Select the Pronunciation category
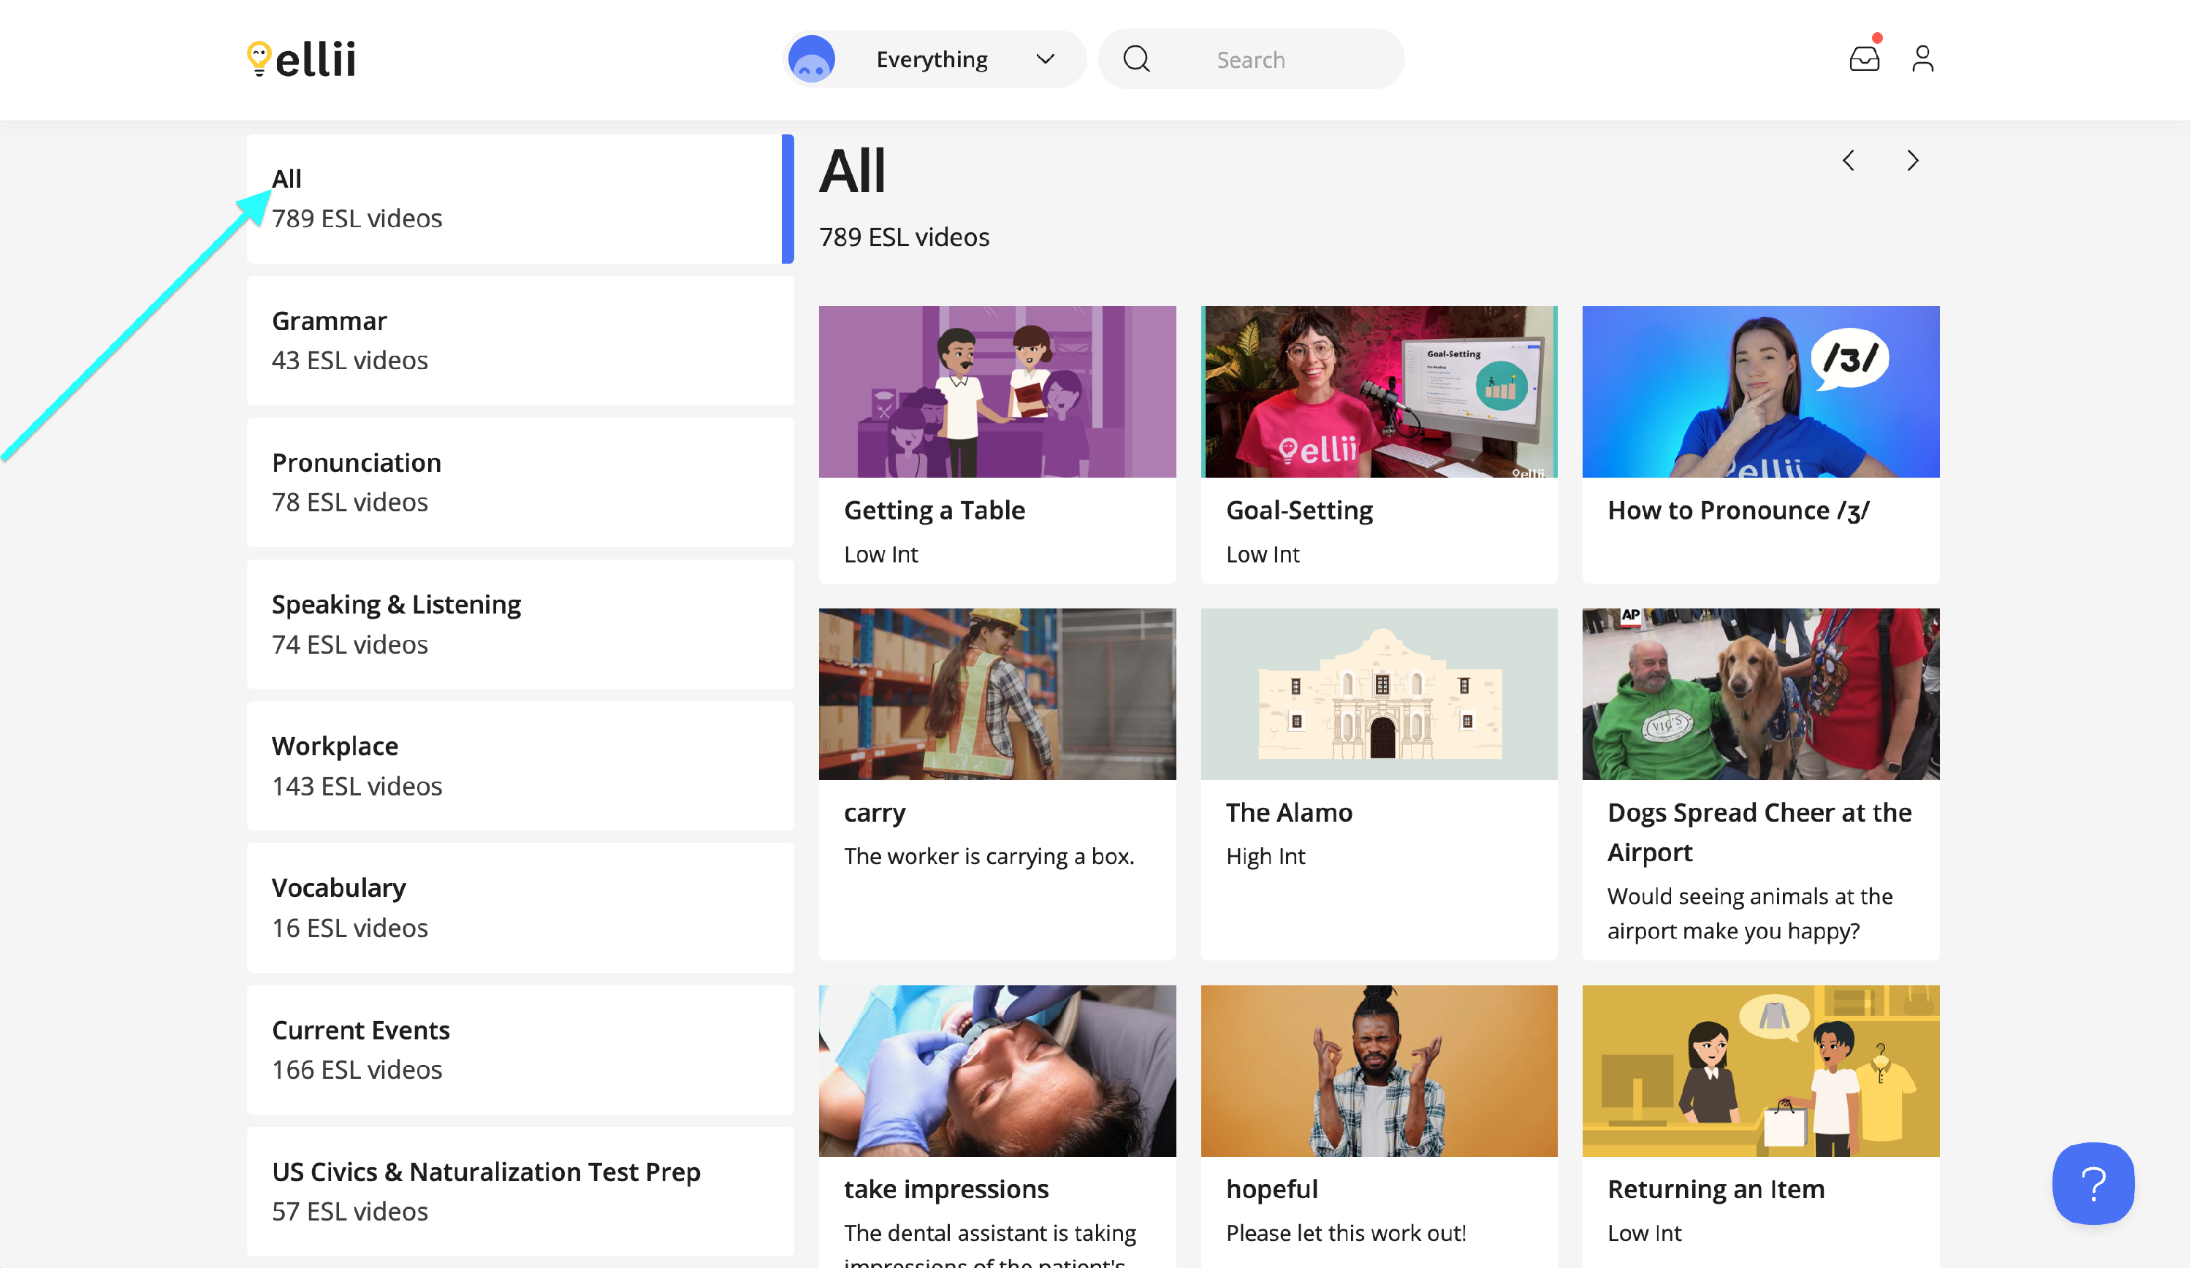Viewport: 2192px width, 1268px height. 520,482
